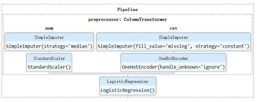Screen dimensions: 257x102
Task: Click the StandardScaler() parameter text
Action: point(49,67)
